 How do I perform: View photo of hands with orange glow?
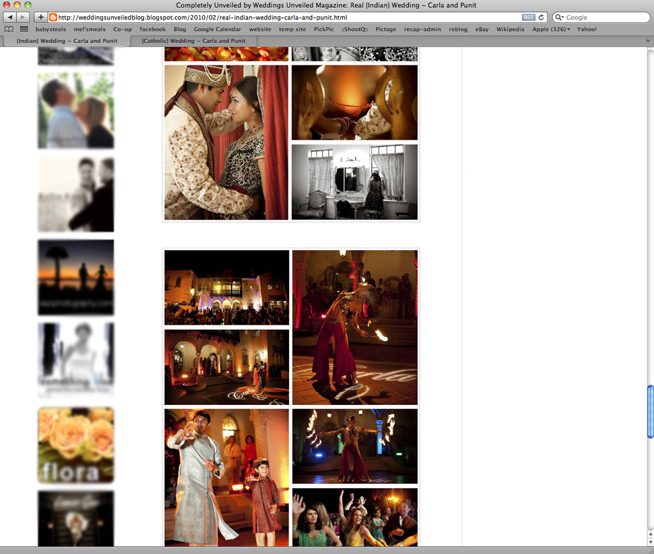(354, 103)
